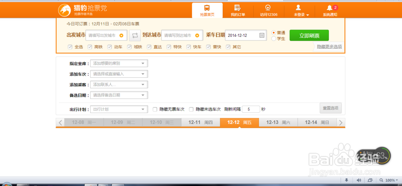Open 我的订单 orders tab
The height and width of the screenshot is (186, 402).
238,10
